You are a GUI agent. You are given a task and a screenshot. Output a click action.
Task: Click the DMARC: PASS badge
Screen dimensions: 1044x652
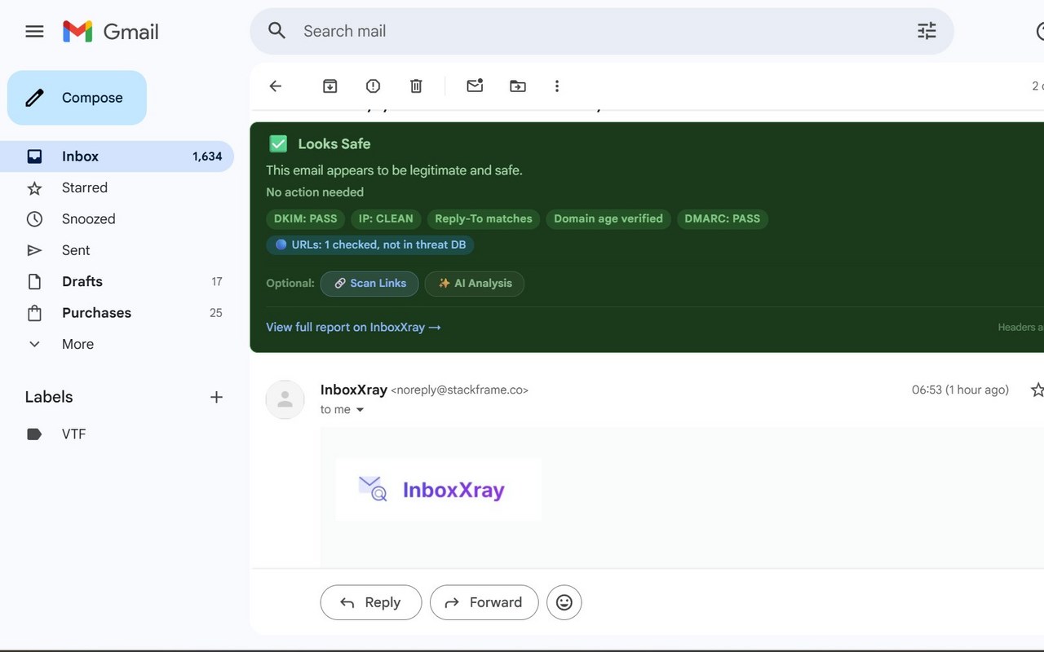[723, 219]
